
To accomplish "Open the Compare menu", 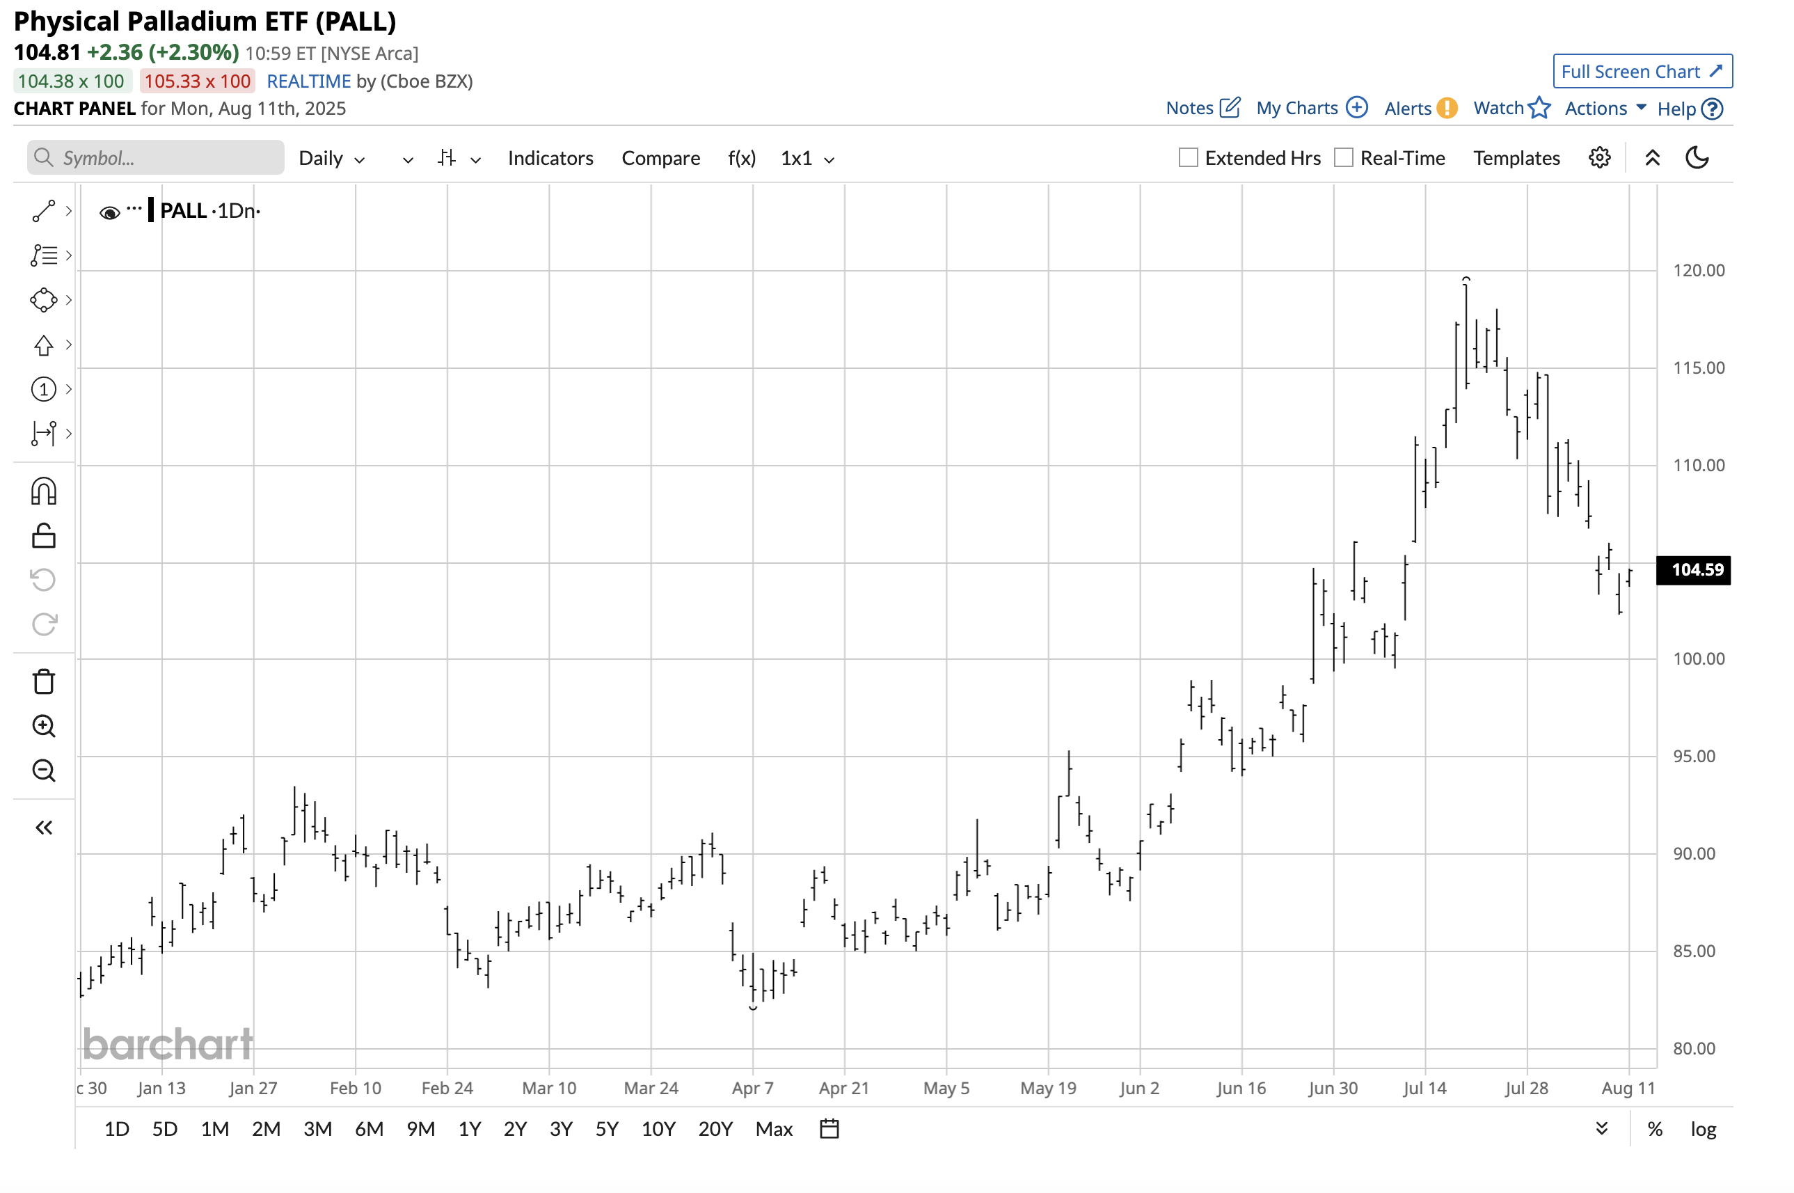I will [x=660, y=157].
